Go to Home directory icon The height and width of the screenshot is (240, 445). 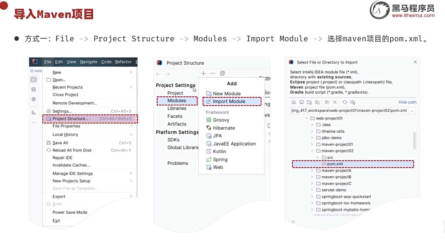[294, 102]
